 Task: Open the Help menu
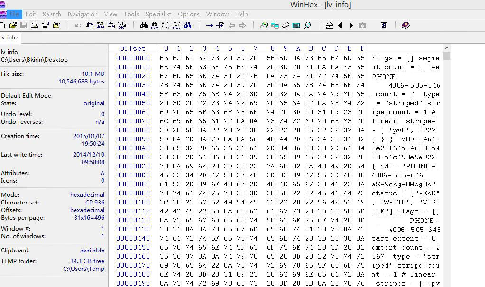pos(242,14)
